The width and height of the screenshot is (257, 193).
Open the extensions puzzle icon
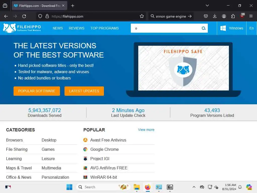point(233,16)
